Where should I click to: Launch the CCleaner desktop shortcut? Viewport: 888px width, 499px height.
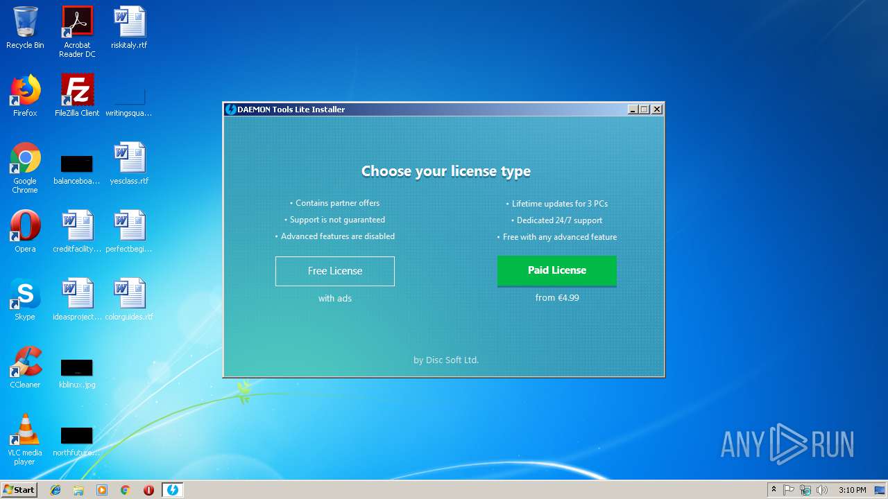(25, 367)
